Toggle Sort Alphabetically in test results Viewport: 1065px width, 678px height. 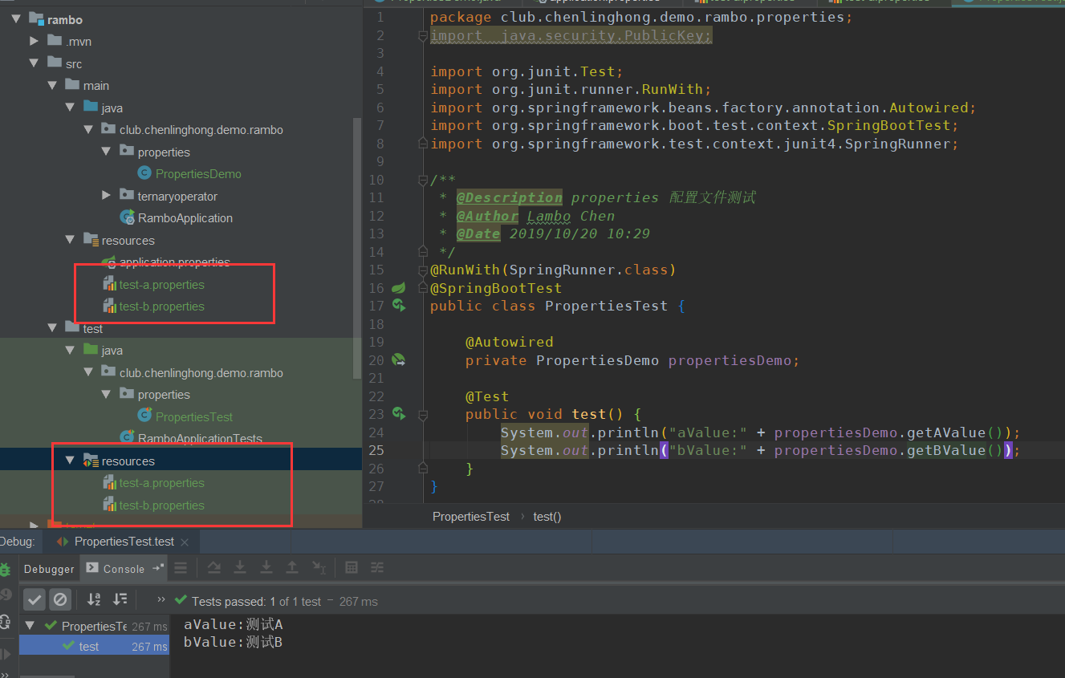[94, 599]
